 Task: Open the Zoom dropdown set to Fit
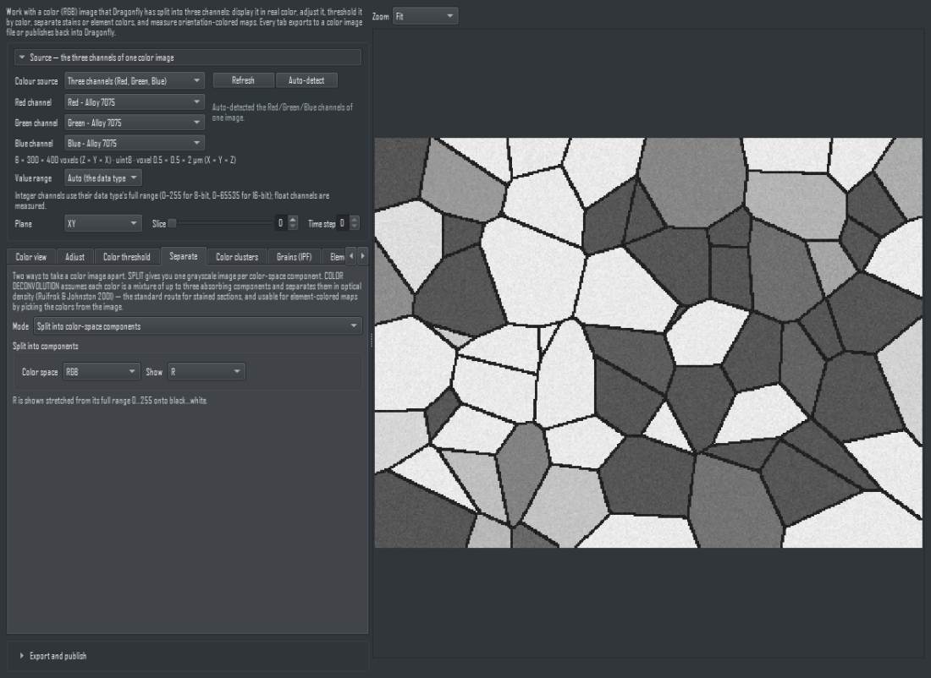[425, 16]
